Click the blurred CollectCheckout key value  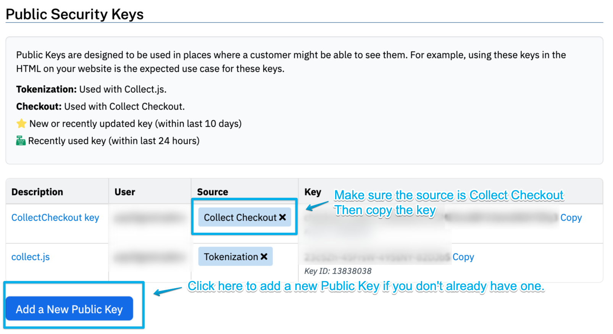(x=500, y=218)
